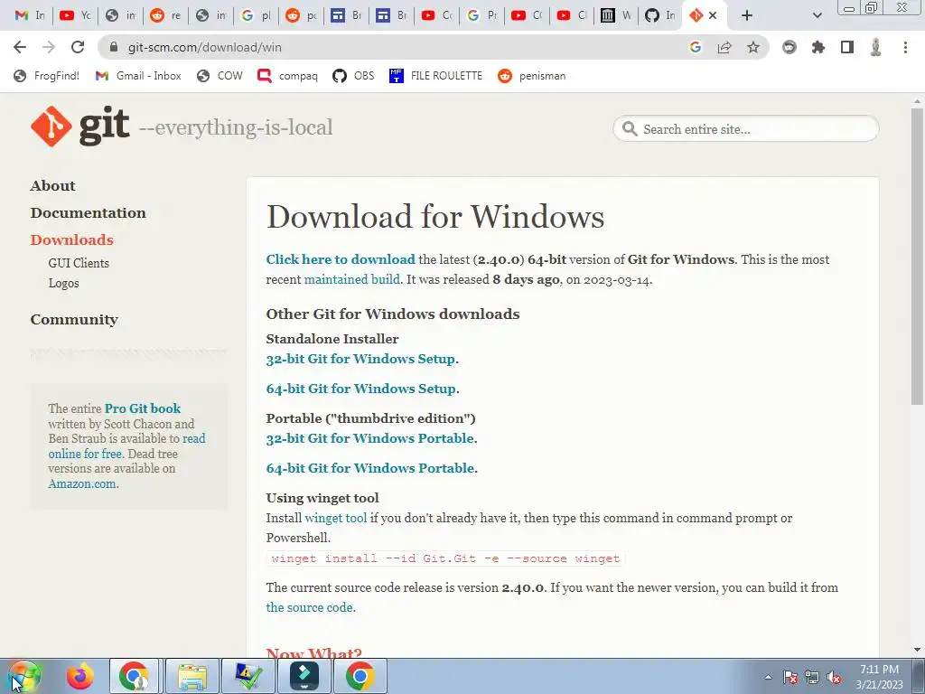
Task: Open the Windows Start menu orb
Action: point(24,676)
